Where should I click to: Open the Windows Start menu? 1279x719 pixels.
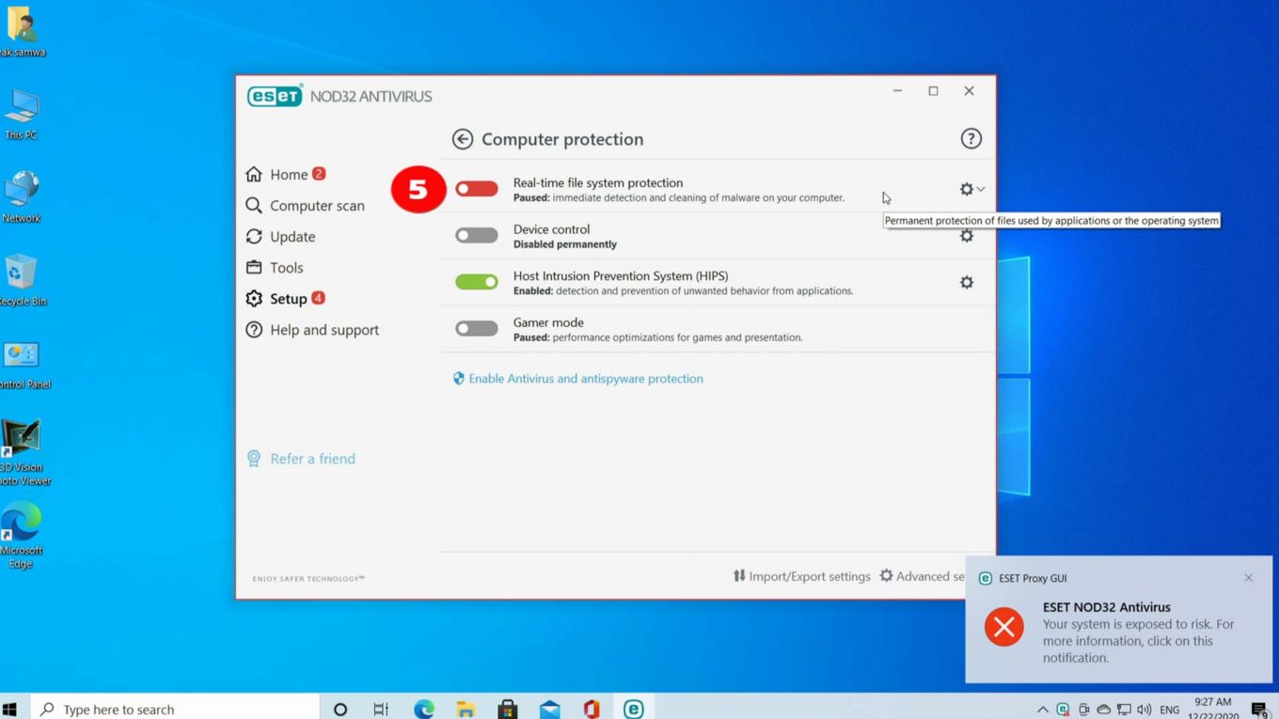(10, 710)
